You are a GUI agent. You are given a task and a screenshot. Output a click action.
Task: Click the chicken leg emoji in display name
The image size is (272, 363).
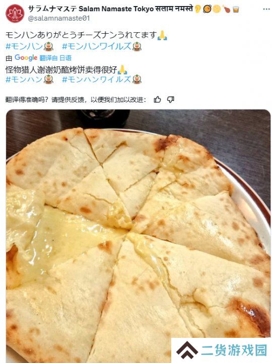tap(227, 9)
